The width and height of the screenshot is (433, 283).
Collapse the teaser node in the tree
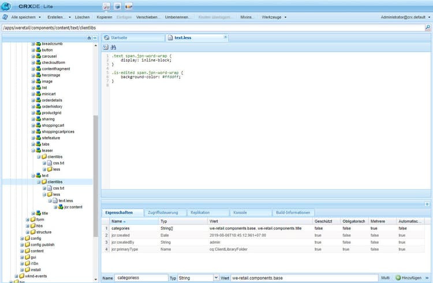point(33,150)
